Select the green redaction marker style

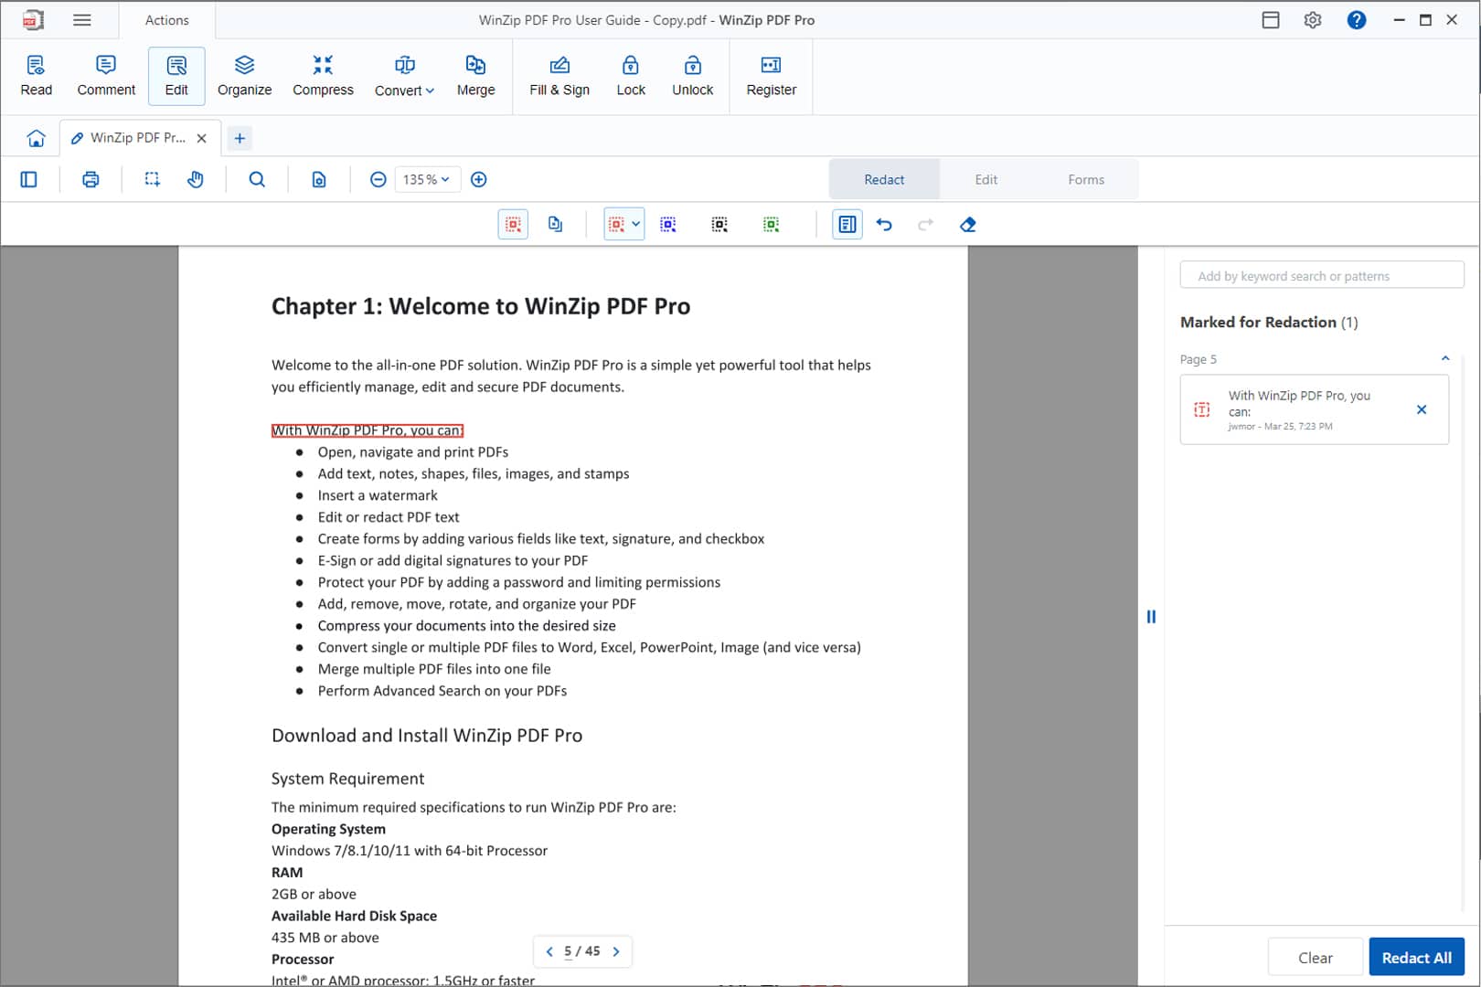click(x=771, y=224)
